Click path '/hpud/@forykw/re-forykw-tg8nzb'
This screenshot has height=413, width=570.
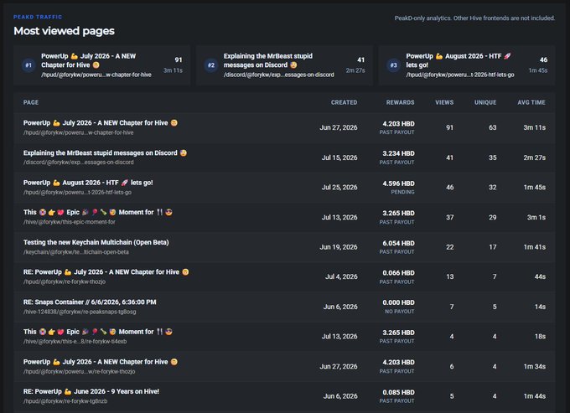click(65, 401)
